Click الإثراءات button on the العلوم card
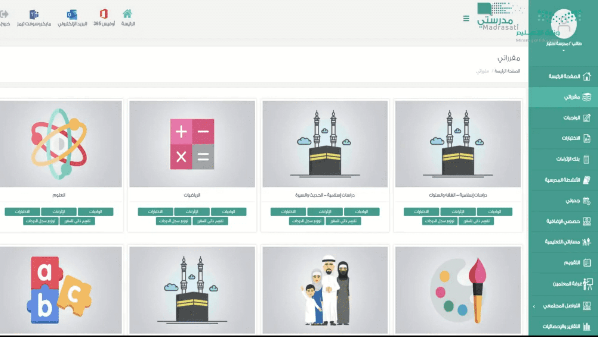This screenshot has height=337, width=598. (x=59, y=212)
